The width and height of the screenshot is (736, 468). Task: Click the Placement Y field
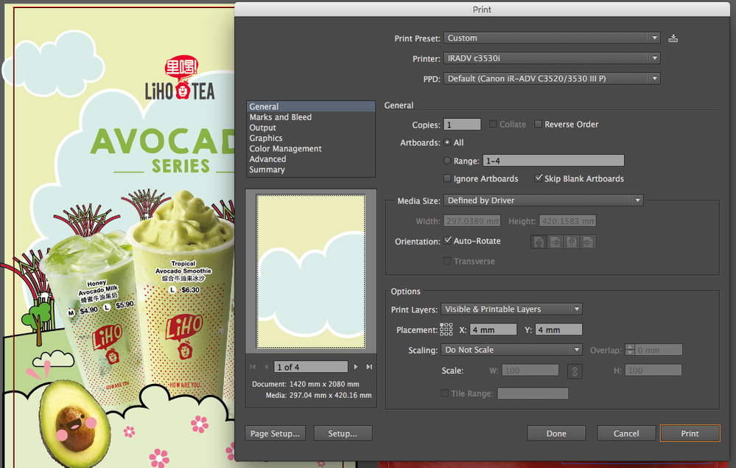pyautogui.click(x=558, y=329)
